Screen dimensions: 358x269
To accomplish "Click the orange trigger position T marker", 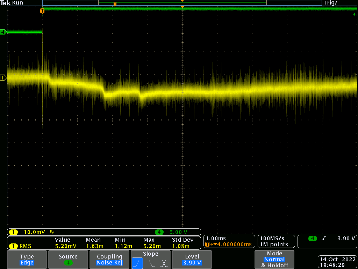I will coord(42,11).
